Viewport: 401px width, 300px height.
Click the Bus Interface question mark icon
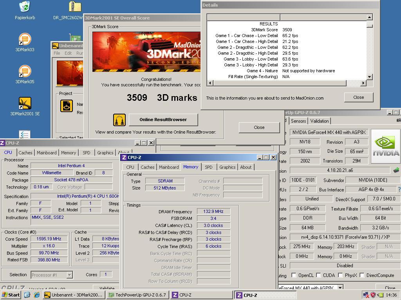click(399, 189)
